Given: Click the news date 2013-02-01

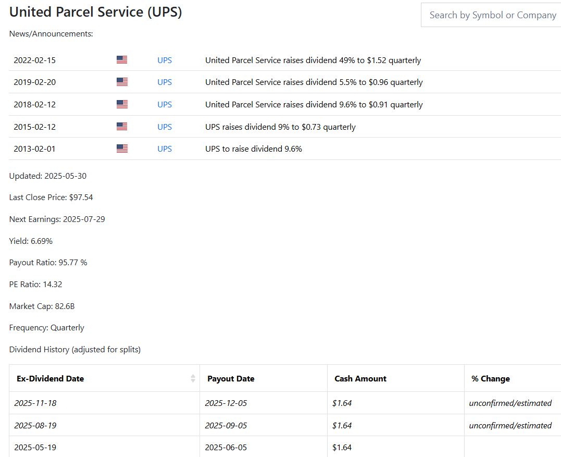Looking at the screenshot, I should 35,149.
